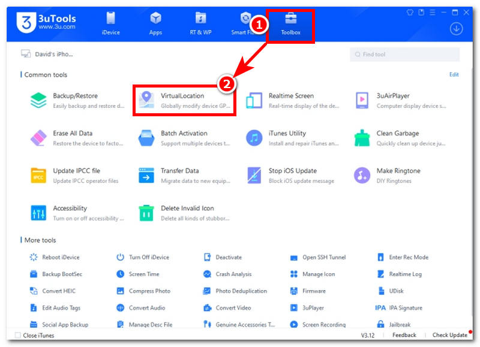480x347 pixels.
Task: Click the Find tool search field
Action: click(x=405, y=55)
